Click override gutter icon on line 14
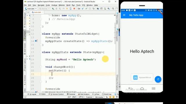The width and height of the screenshot is (186, 104). (x=36, y=41)
